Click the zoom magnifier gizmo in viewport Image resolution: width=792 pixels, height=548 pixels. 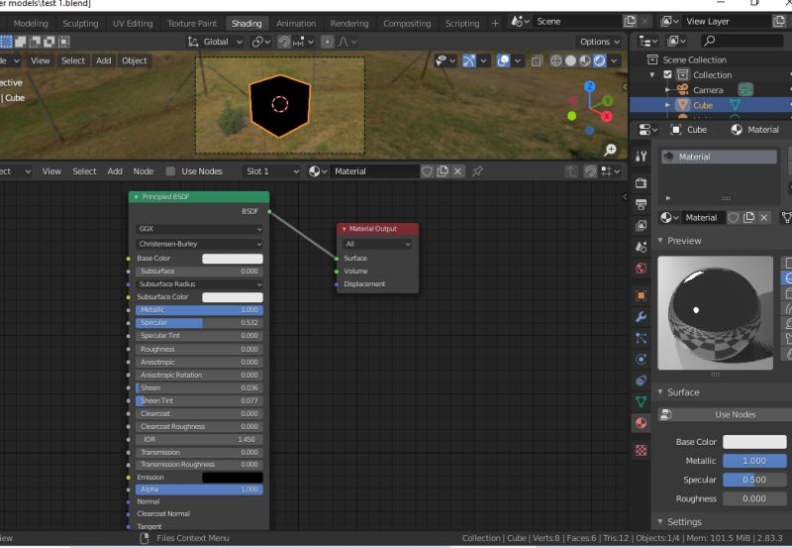click(x=610, y=150)
